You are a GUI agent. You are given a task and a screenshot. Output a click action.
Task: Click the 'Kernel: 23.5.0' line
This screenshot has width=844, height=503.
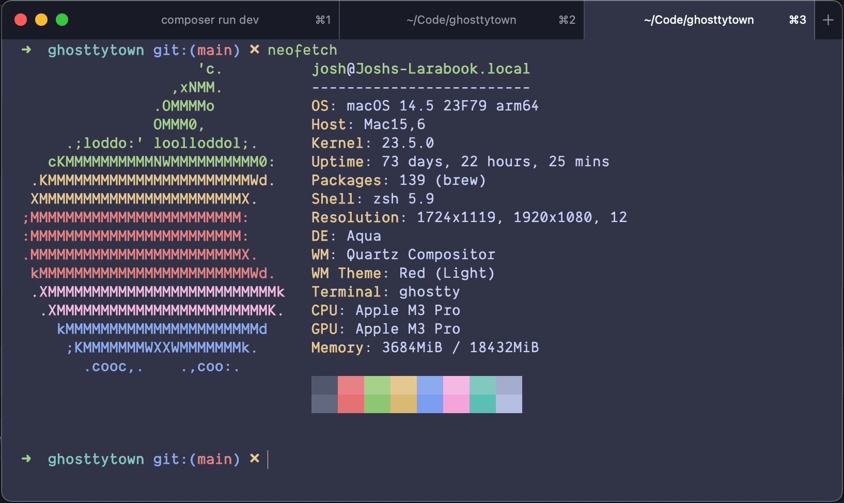tap(373, 143)
